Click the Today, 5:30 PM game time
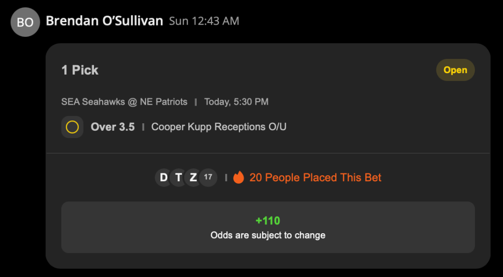The image size is (503, 277). (237, 102)
